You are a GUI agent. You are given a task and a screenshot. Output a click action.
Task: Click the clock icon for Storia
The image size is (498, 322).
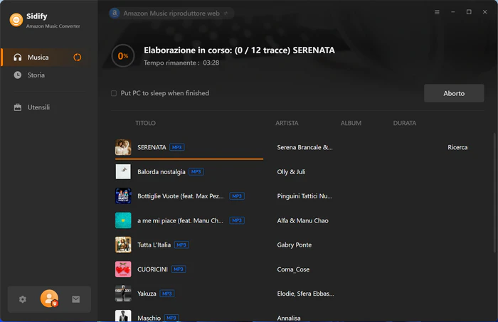pos(18,75)
